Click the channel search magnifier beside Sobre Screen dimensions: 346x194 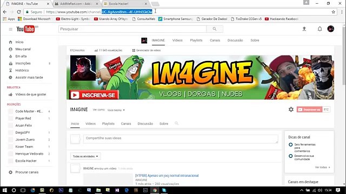point(176,123)
